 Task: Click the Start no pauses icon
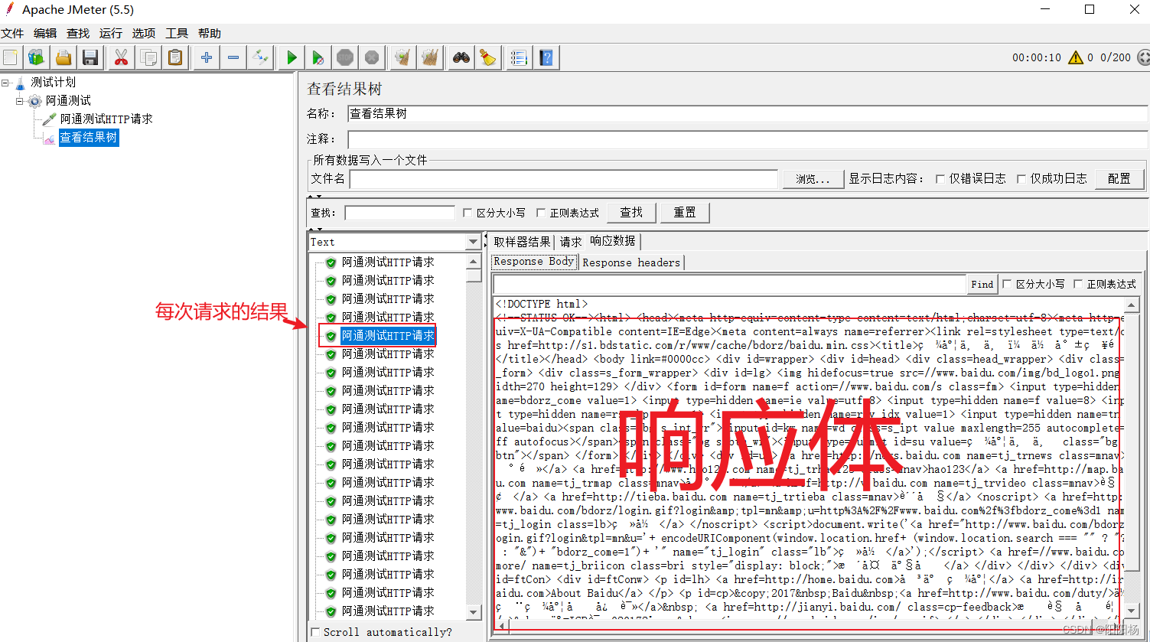tap(318, 57)
